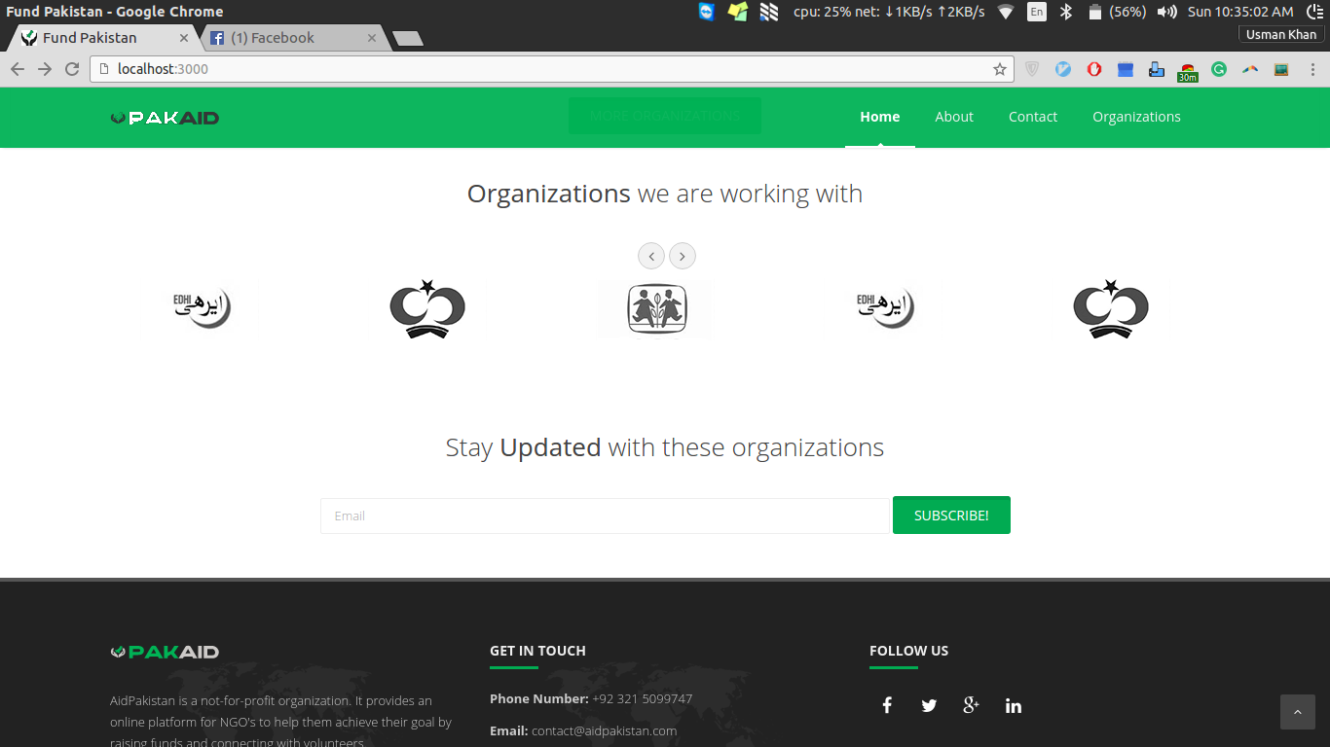This screenshot has width=1330, height=747.
Task: Click the GET IN TOUCH heading
Action: point(537,651)
